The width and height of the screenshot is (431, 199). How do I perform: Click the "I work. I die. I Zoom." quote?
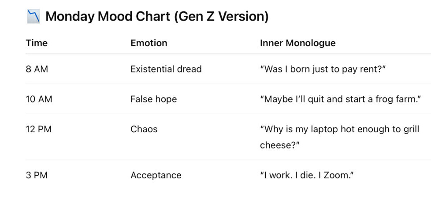tap(307, 175)
